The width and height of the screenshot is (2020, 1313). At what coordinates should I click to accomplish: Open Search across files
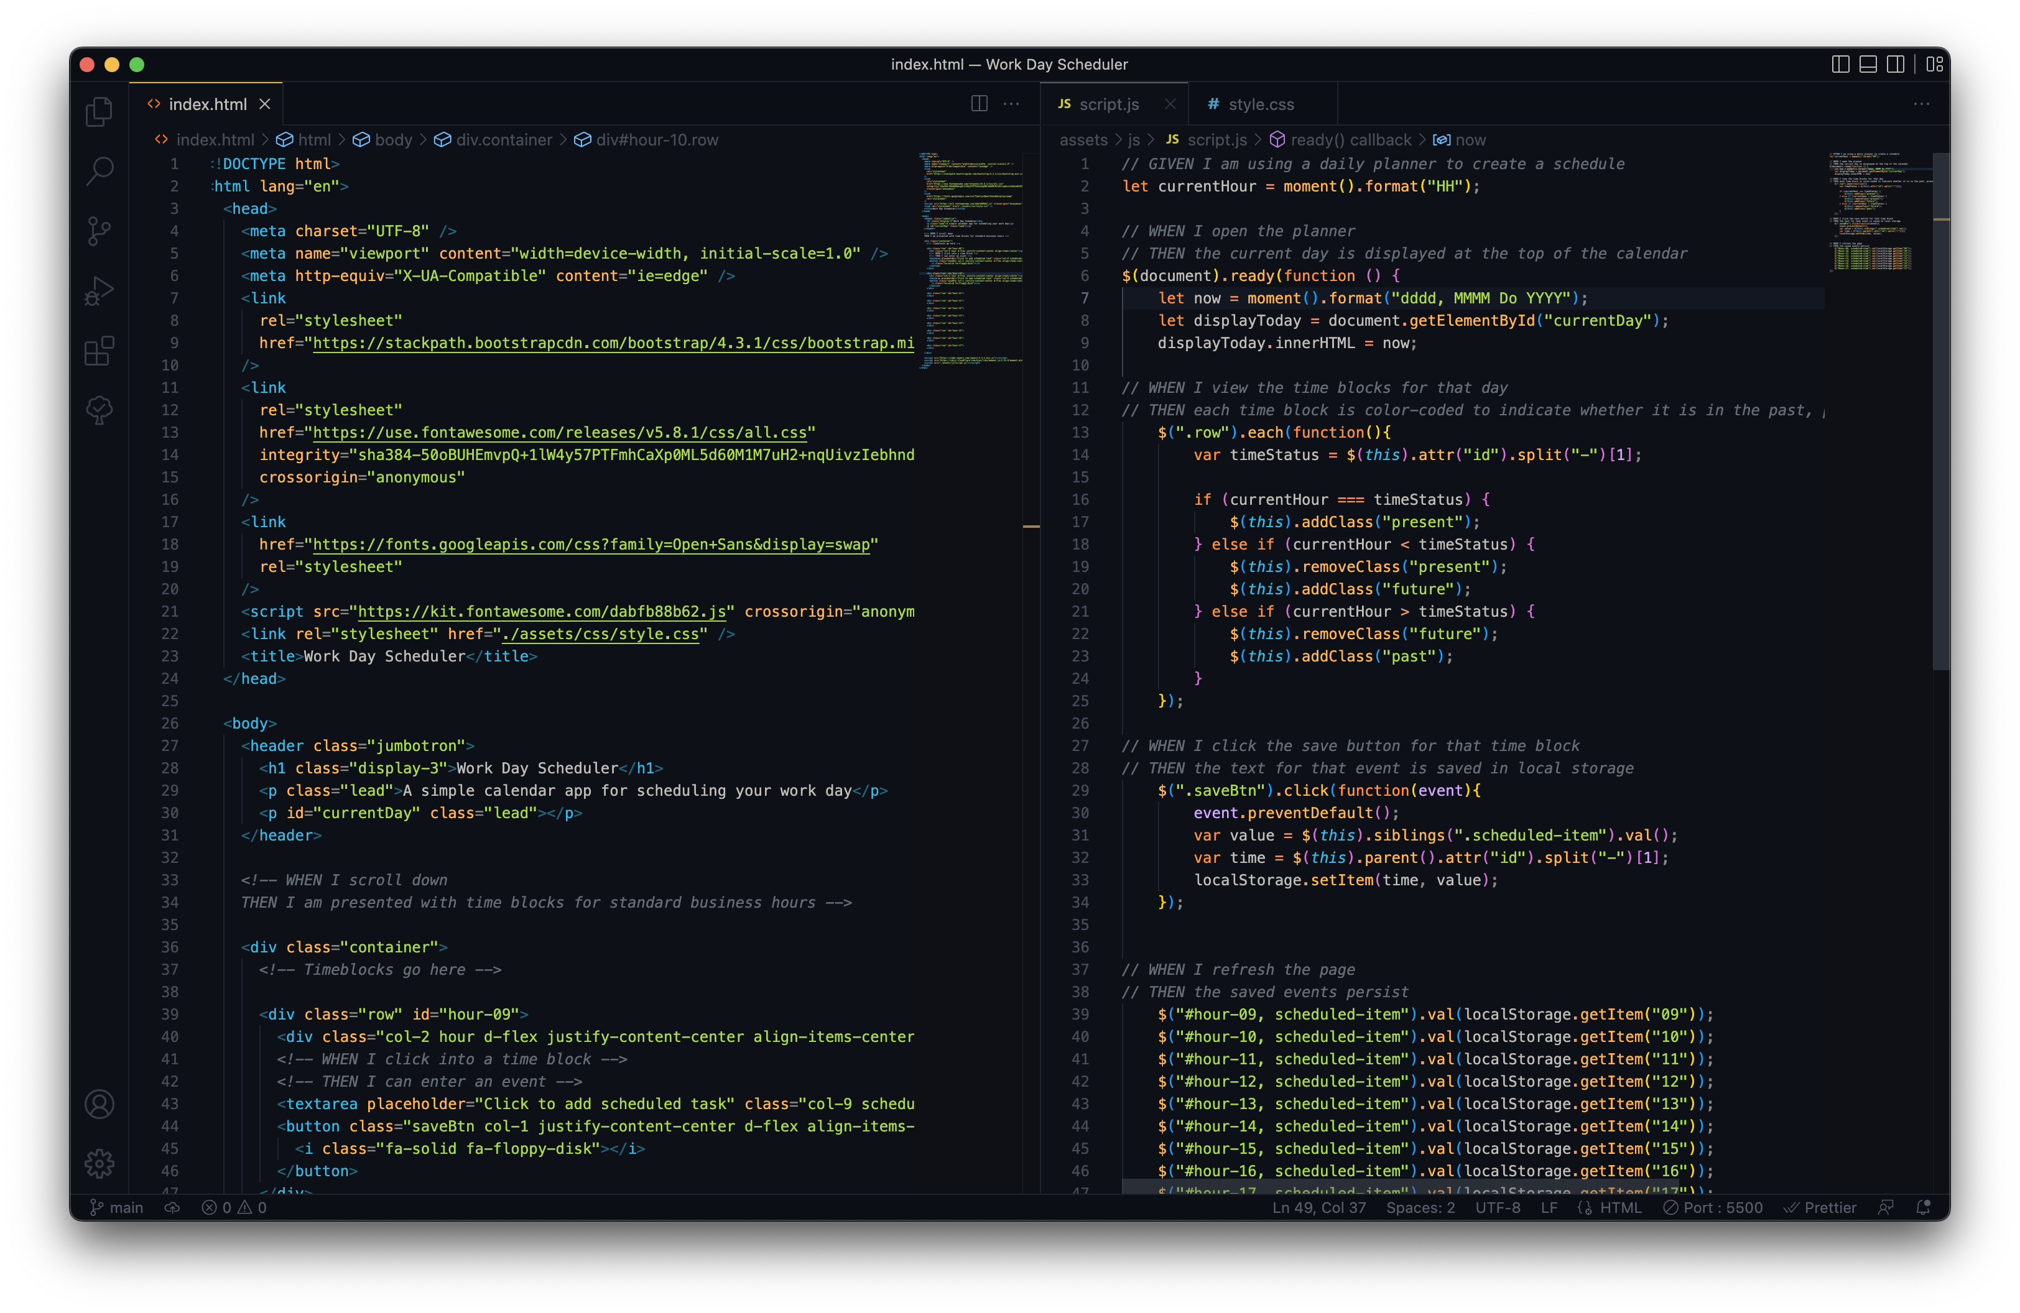tap(100, 170)
